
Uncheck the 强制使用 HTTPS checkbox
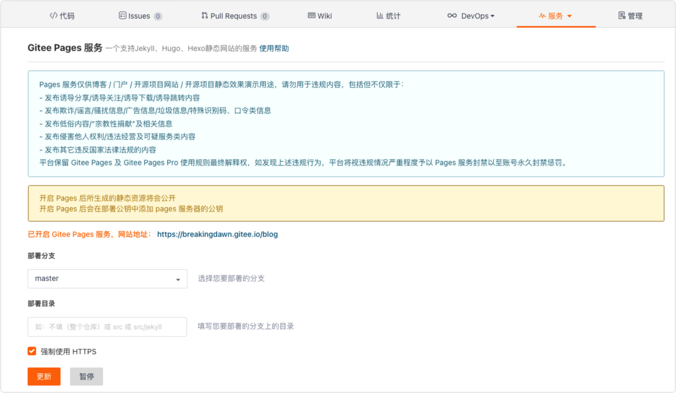(x=32, y=351)
